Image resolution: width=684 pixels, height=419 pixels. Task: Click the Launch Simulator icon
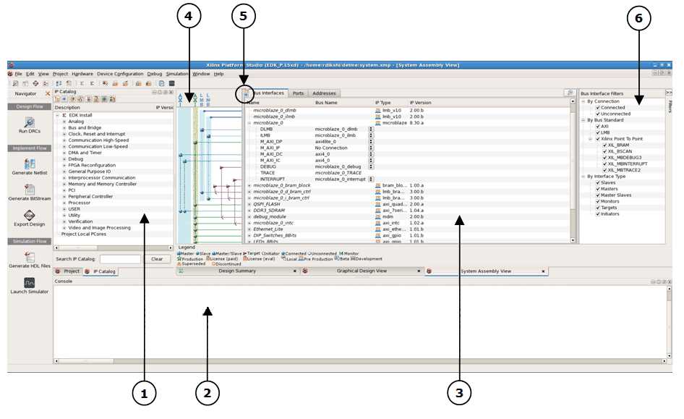coord(29,283)
